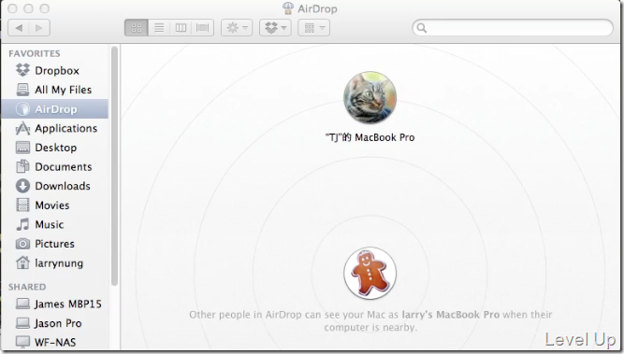
Task: Click the gingerbread man user avatar
Action: point(370,274)
